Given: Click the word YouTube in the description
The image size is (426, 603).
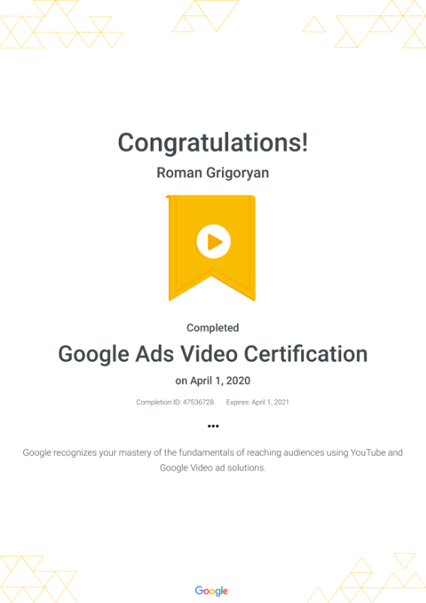Looking at the screenshot, I should pyautogui.click(x=368, y=453).
